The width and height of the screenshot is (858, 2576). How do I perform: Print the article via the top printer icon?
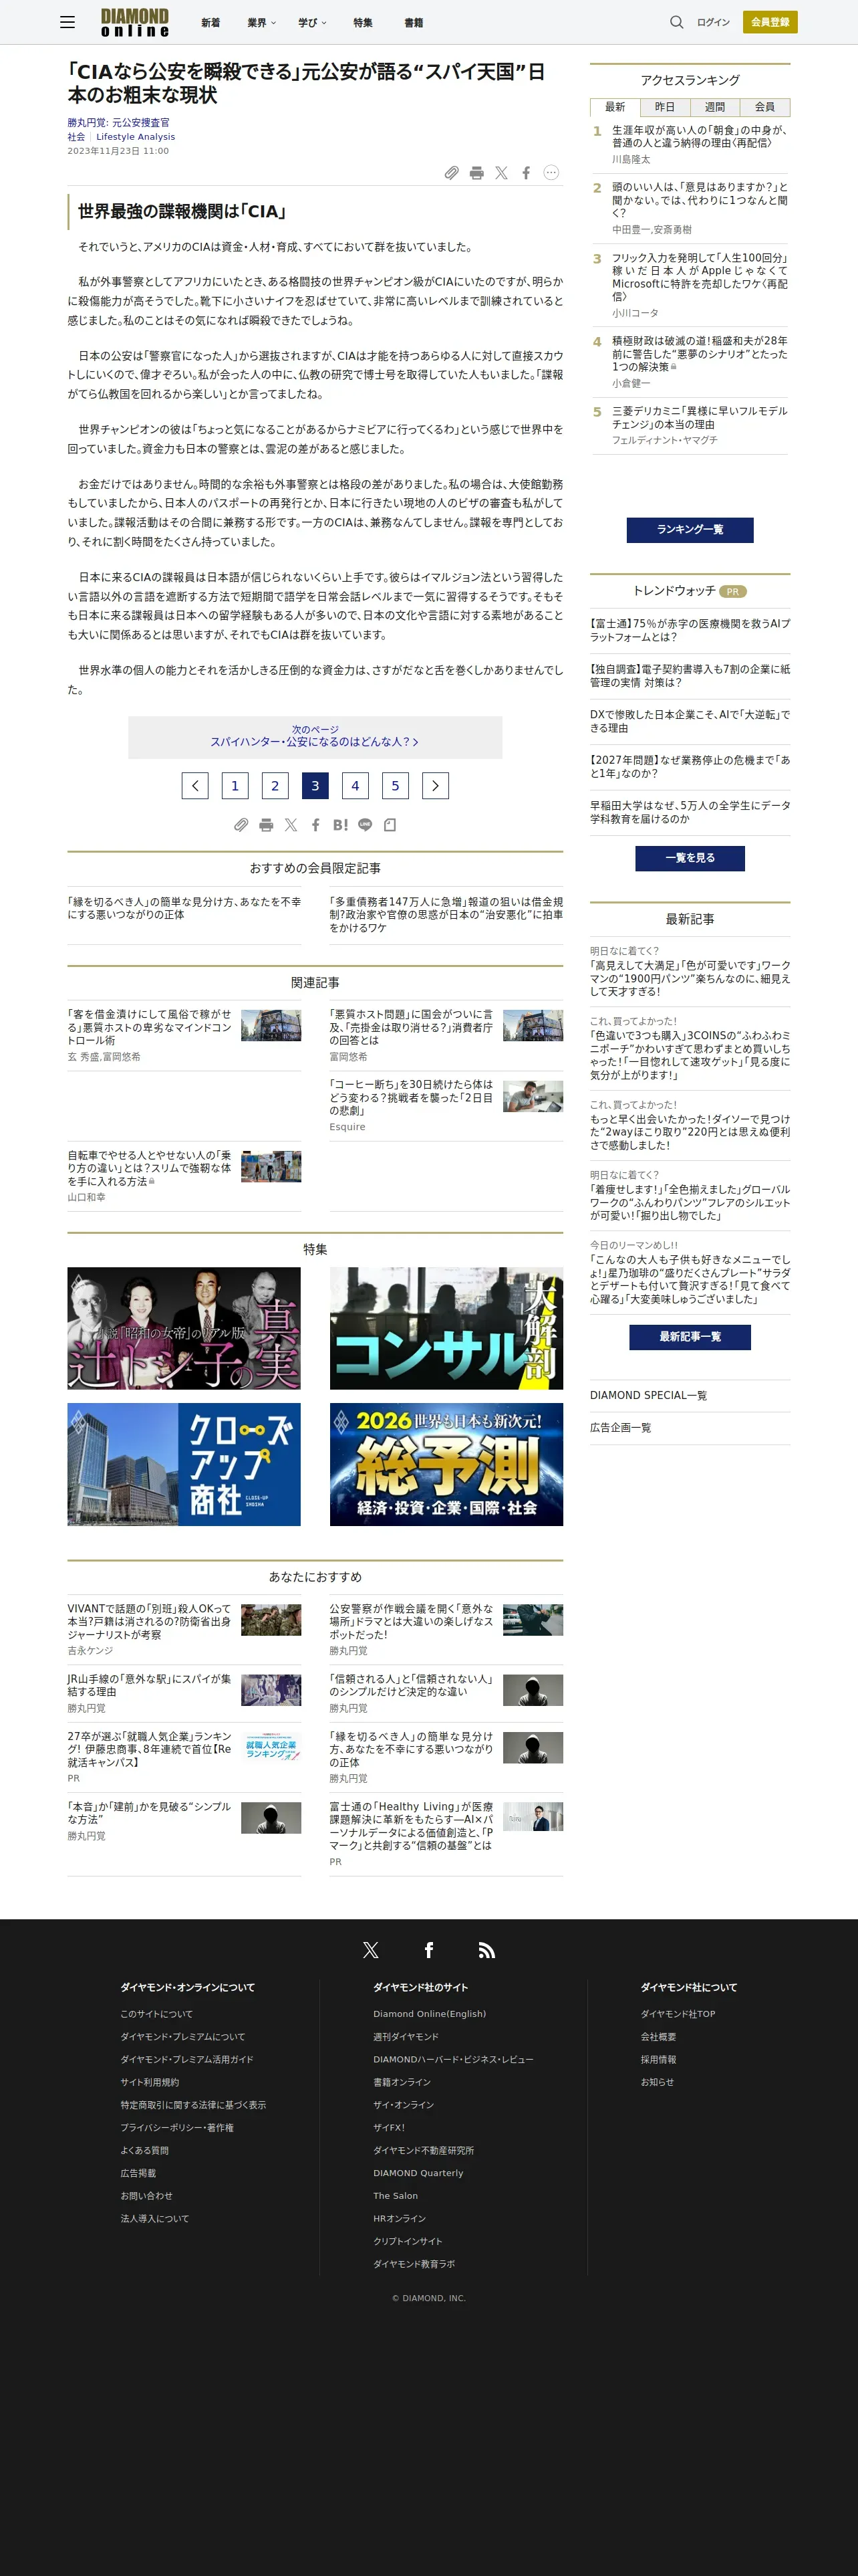(476, 173)
